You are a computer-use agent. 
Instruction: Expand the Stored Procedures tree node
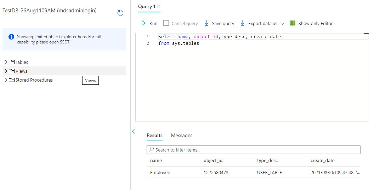coord(6,80)
